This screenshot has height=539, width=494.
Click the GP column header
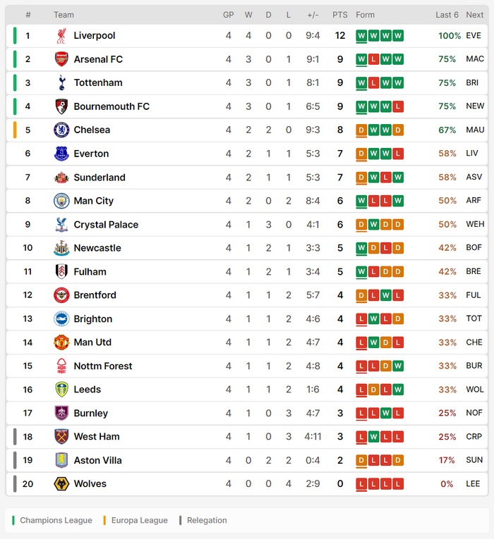click(x=229, y=15)
